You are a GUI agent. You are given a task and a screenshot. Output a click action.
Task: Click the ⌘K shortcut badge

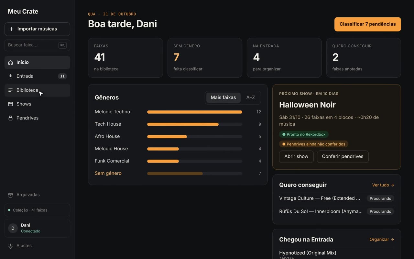(62, 45)
